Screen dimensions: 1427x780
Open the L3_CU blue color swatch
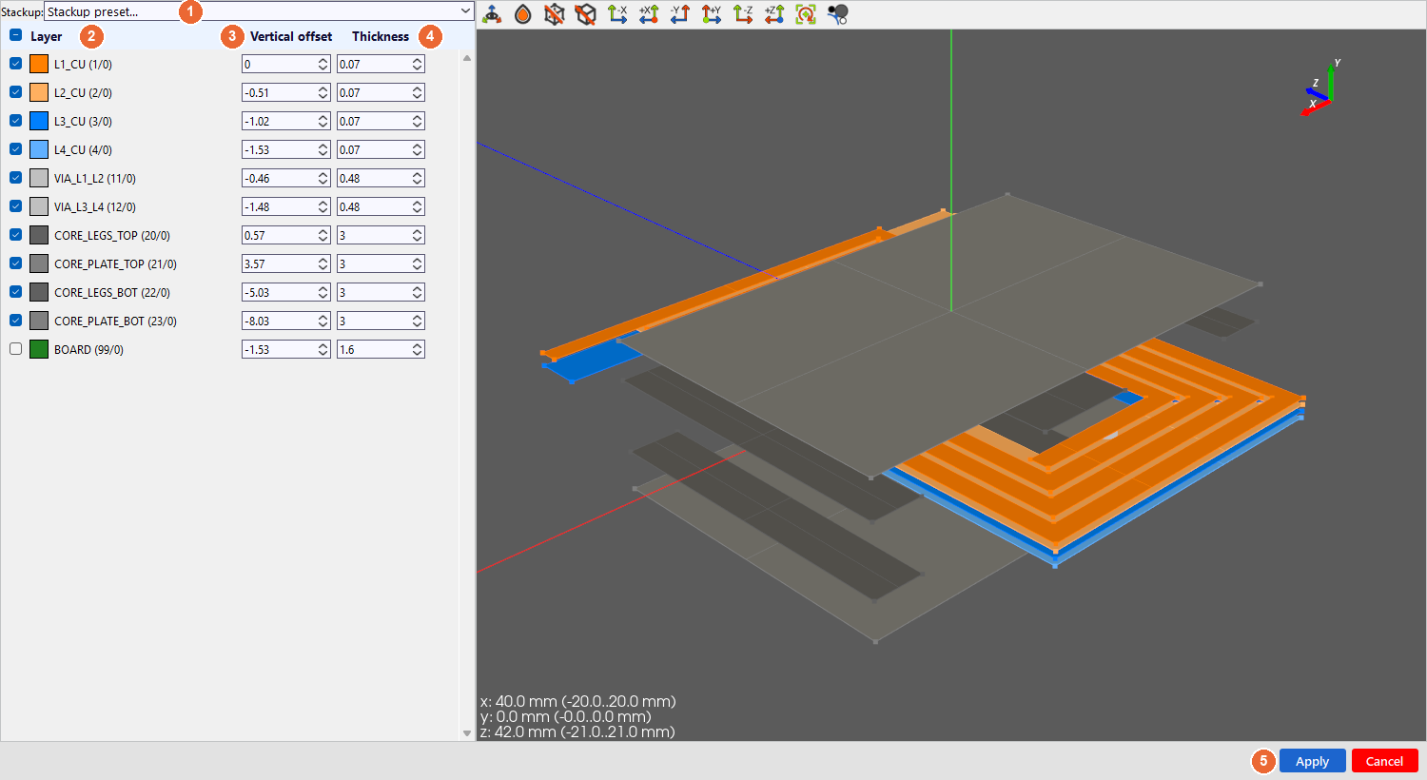tap(39, 121)
